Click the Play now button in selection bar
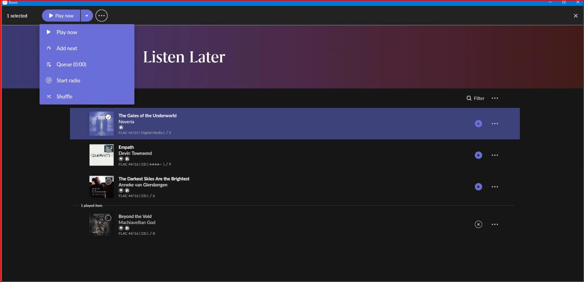 pyautogui.click(x=61, y=16)
